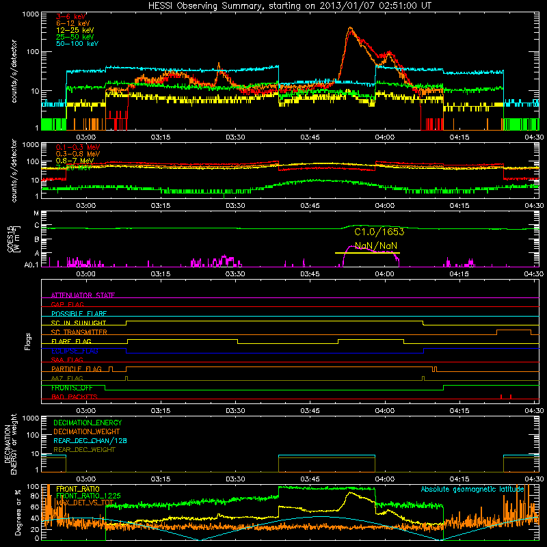Select the PARTICLE_FLAG label
The width and height of the screenshot is (547, 547).
77,369
